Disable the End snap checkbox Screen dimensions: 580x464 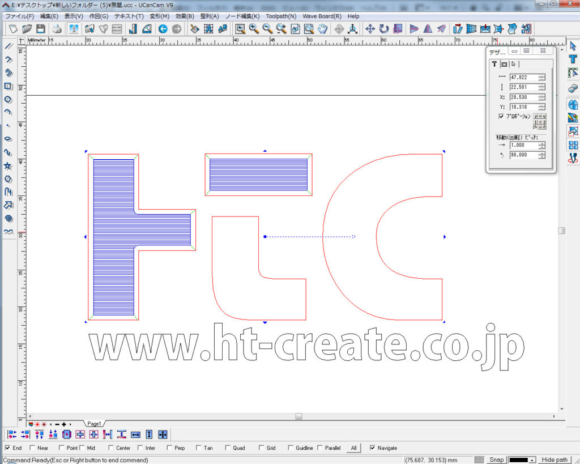click(x=7, y=448)
